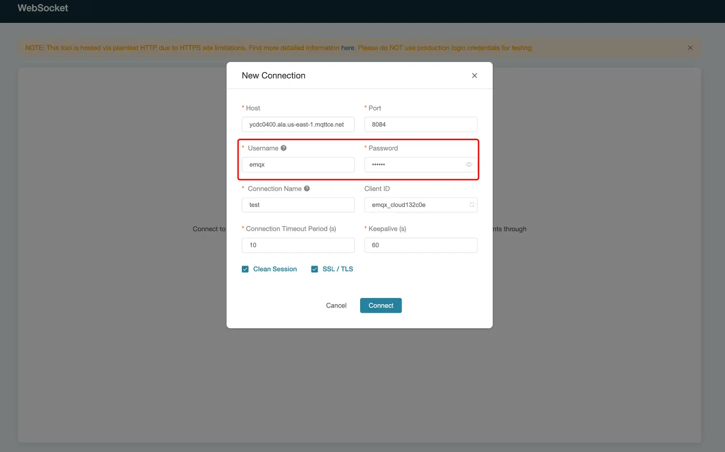This screenshot has width=725, height=452.
Task: Open the 'here' link in the notice
Action: pos(348,48)
